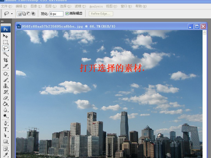
Task: Click the Refine Edge... button
Action: tap(101, 14)
